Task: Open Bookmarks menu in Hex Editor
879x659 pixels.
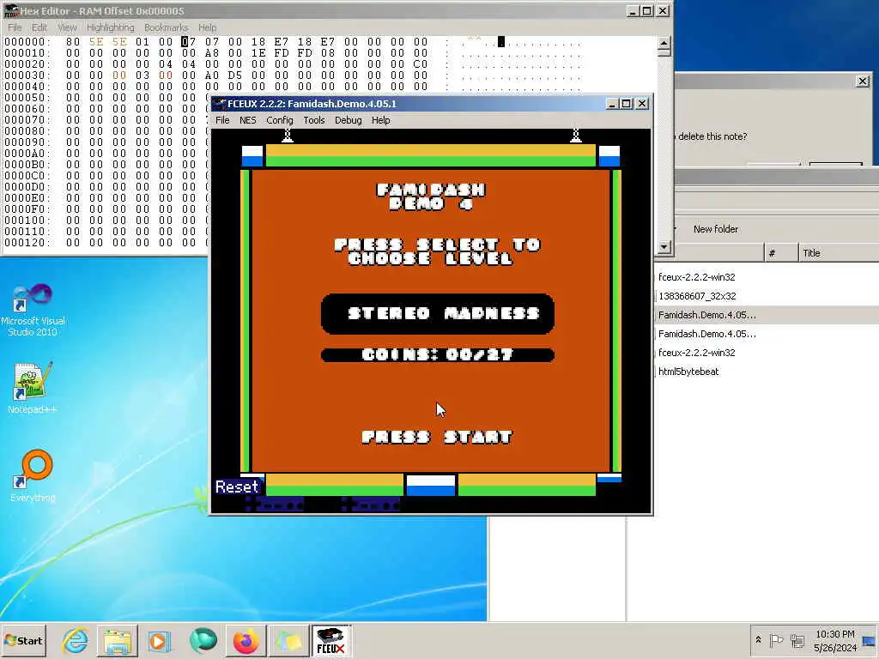Action: [x=166, y=27]
